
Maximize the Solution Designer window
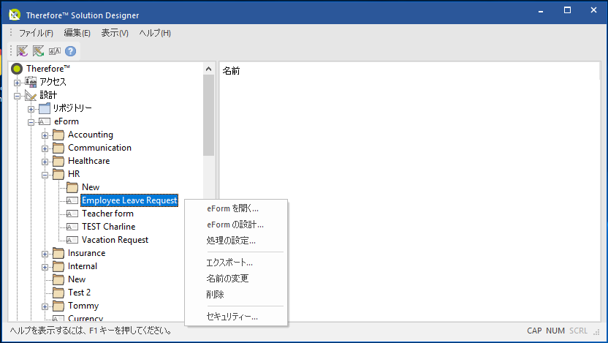pyautogui.click(x=567, y=10)
